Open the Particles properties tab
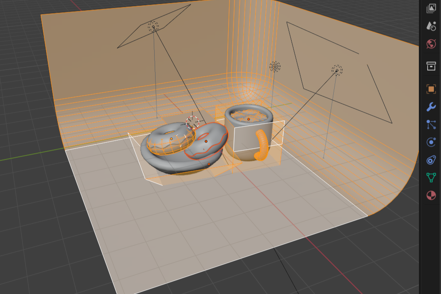The width and height of the screenshot is (441, 294). point(431,124)
